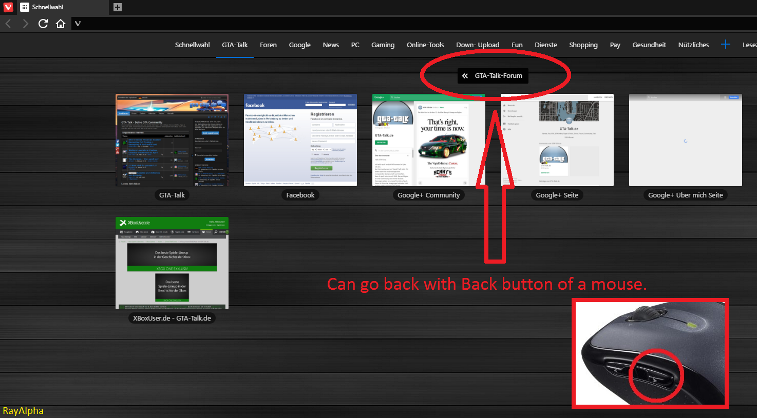757x418 pixels.
Task: Open the Shopping speed dial group
Action: [583, 45]
